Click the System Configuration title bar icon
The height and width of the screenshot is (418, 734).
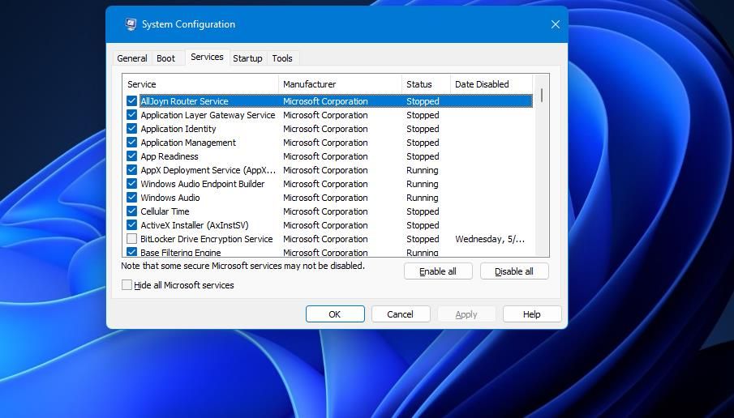click(x=131, y=23)
